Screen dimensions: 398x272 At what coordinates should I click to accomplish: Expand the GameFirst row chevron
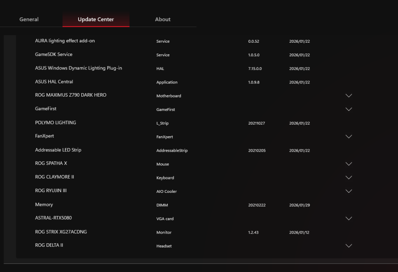[349, 109]
